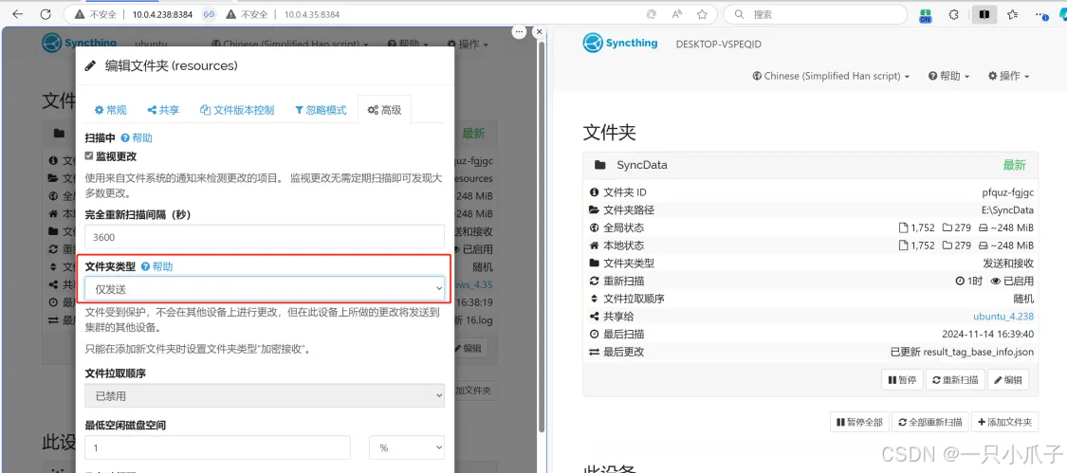Screen dimensions: 1067x473
Task: Click the 最后更改 arrows icon
Action: point(594,352)
